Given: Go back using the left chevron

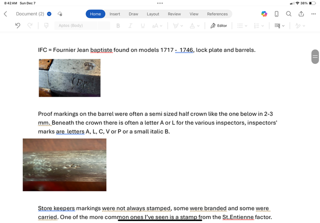Looking at the screenshot, I should click(5, 14).
